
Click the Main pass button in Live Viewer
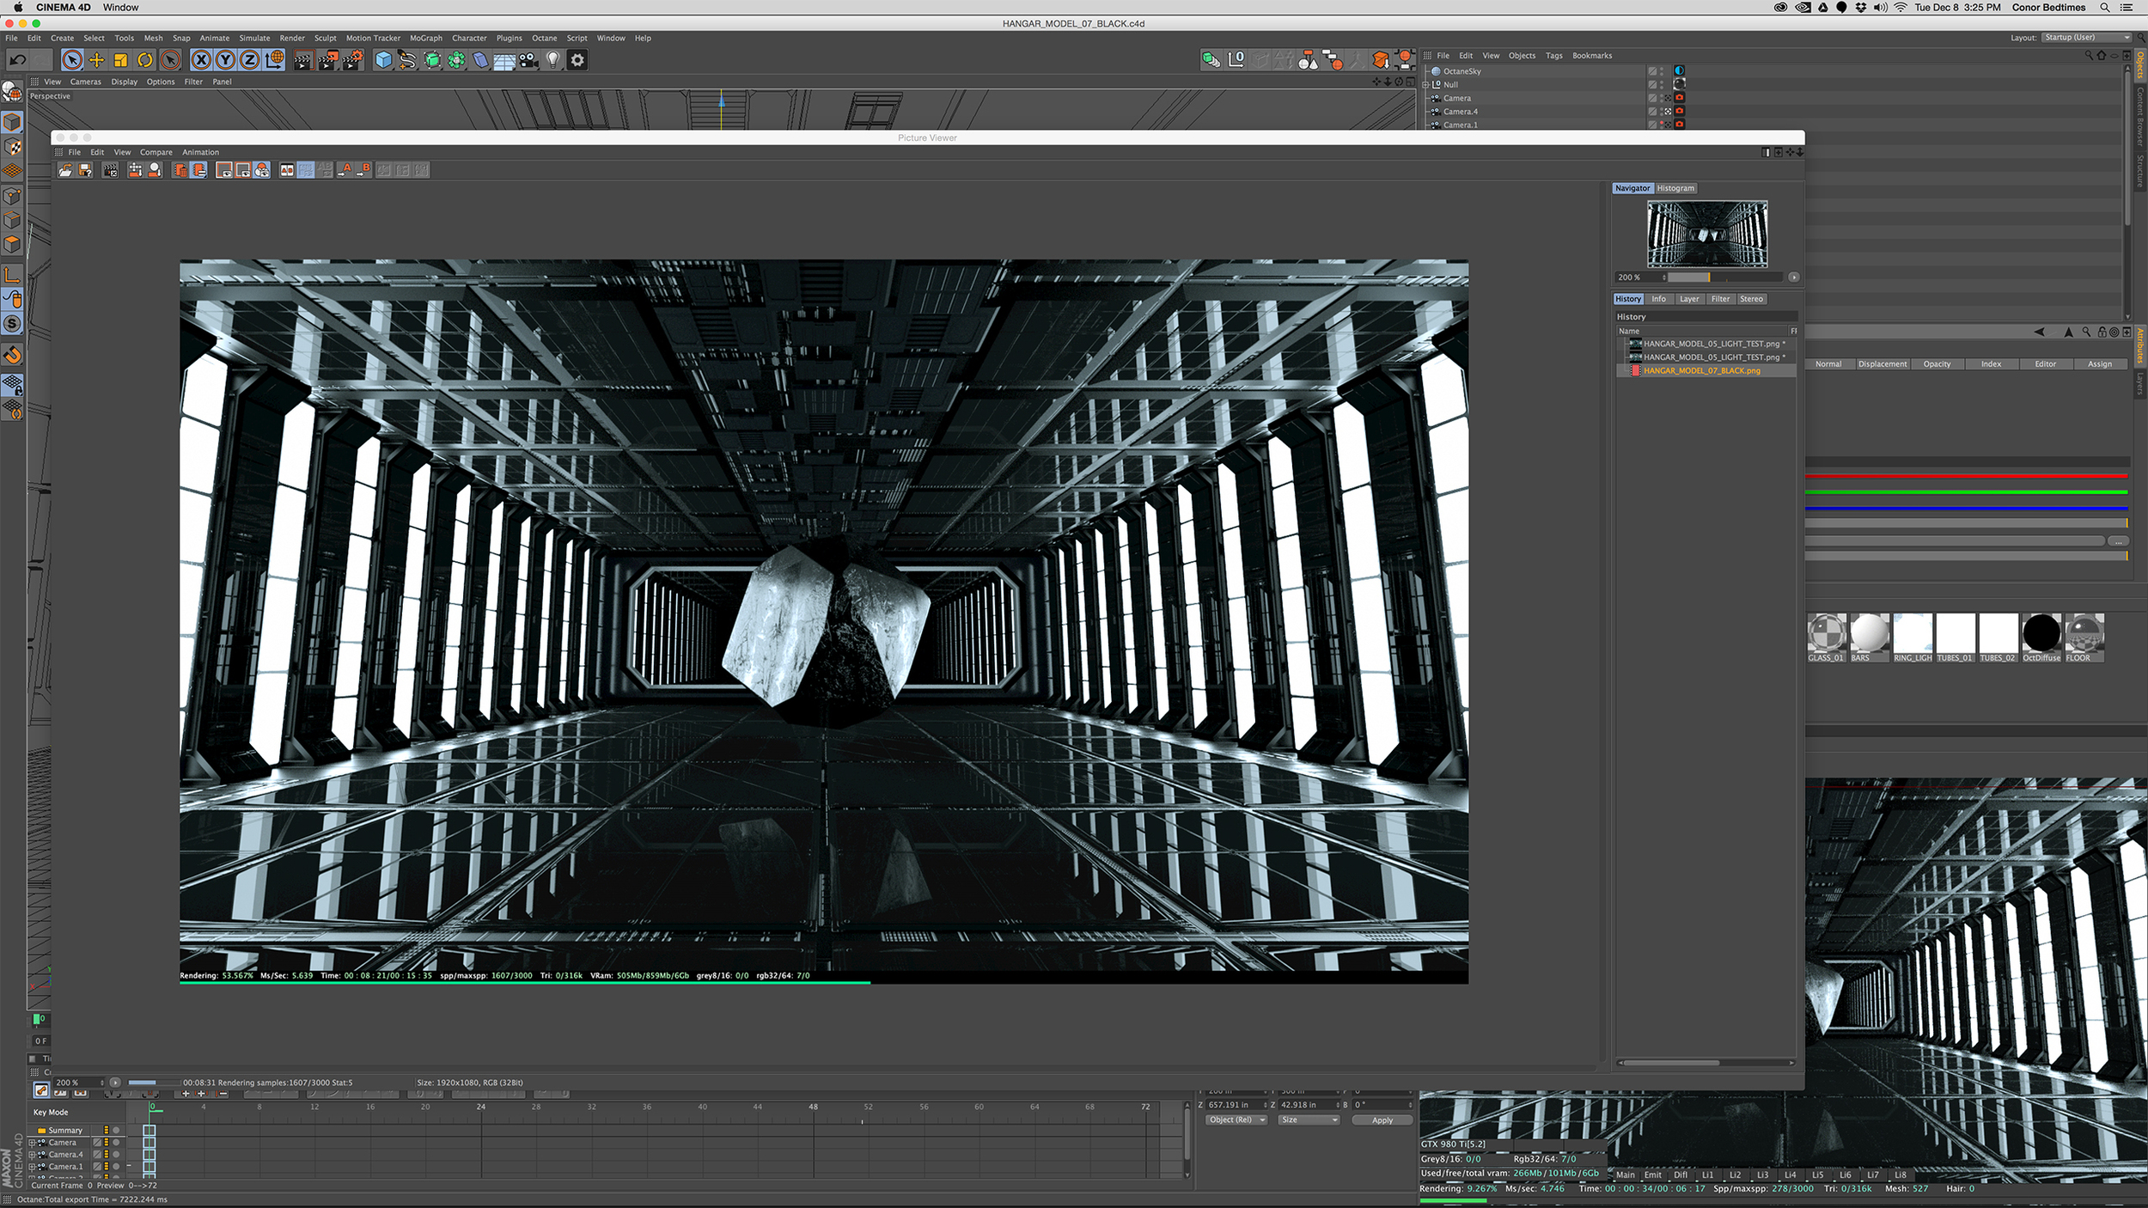tap(1626, 1174)
